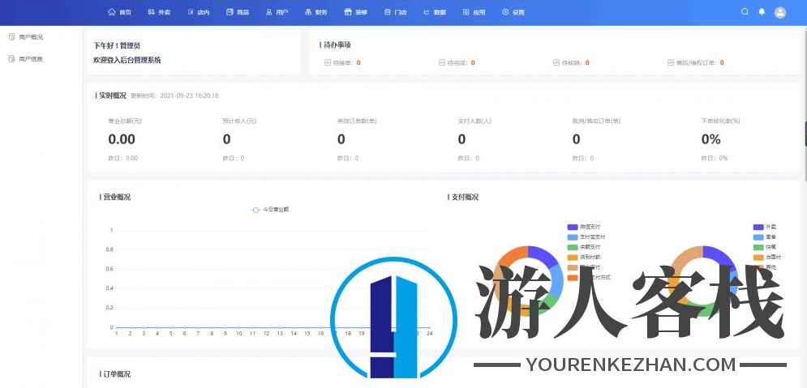Image resolution: width=807 pixels, height=388 pixels.
Task: Open the 商品 products icon in navbar
Action: [x=230, y=12]
